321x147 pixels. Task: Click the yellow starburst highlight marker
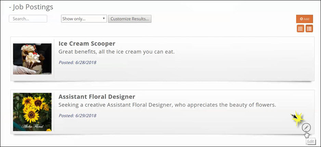[x=298, y=119]
